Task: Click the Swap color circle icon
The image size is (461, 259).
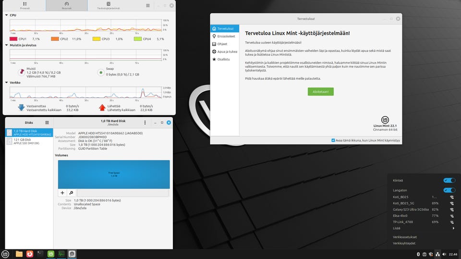Action: pyautogui.click(x=101, y=72)
